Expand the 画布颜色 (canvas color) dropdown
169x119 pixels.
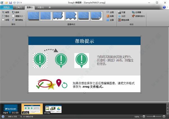pos(19,20)
